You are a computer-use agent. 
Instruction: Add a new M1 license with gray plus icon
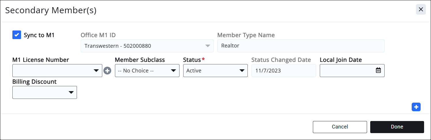pos(107,71)
